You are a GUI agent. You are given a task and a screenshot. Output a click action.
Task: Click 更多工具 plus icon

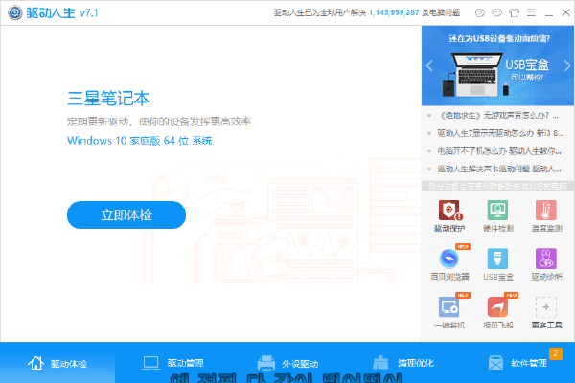[x=546, y=307]
